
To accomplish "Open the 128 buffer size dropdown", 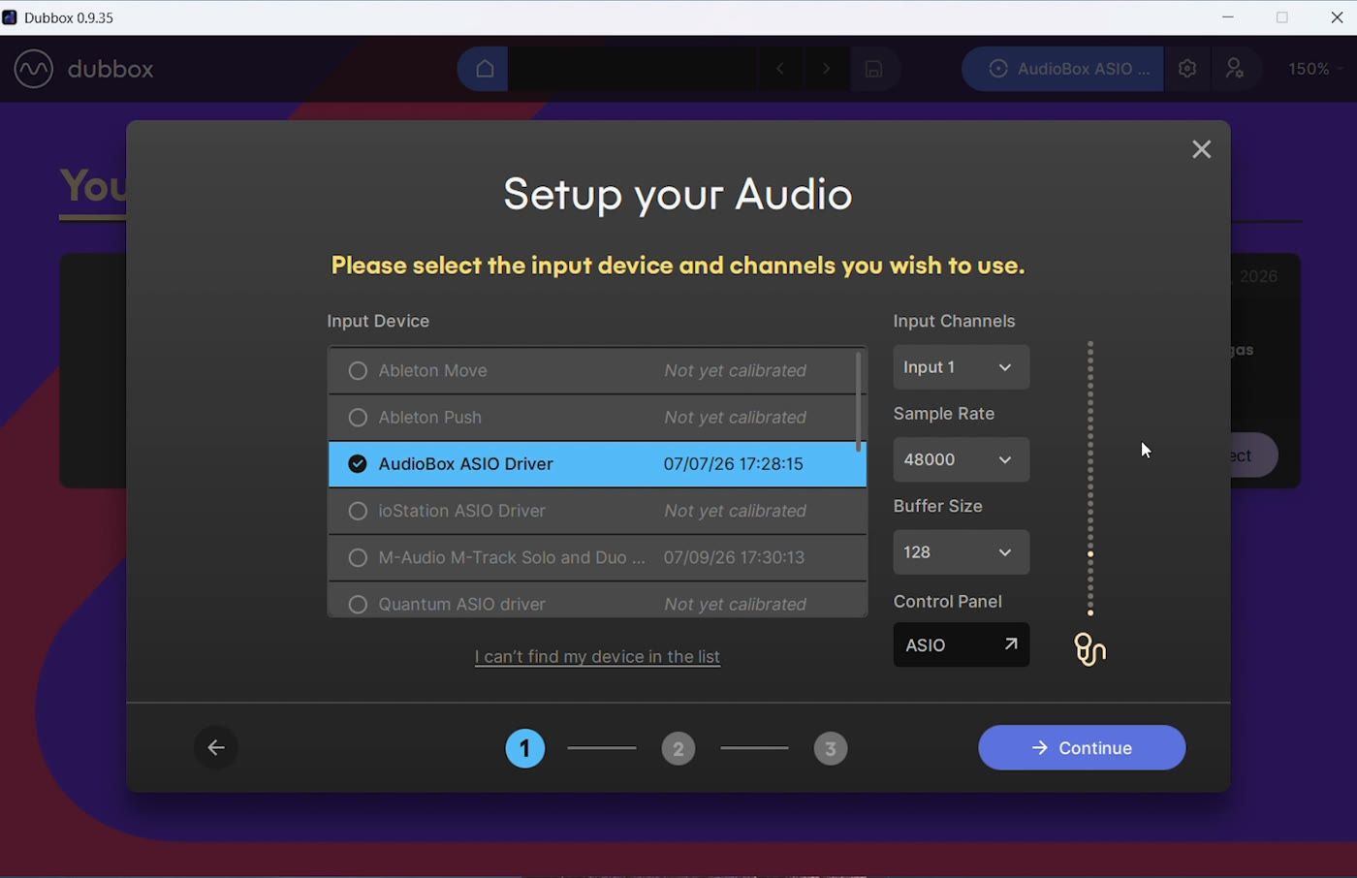I will point(961,552).
